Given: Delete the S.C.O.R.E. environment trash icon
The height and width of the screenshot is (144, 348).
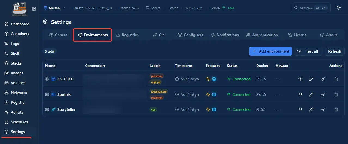Looking at the screenshot, I should [x=336, y=79].
